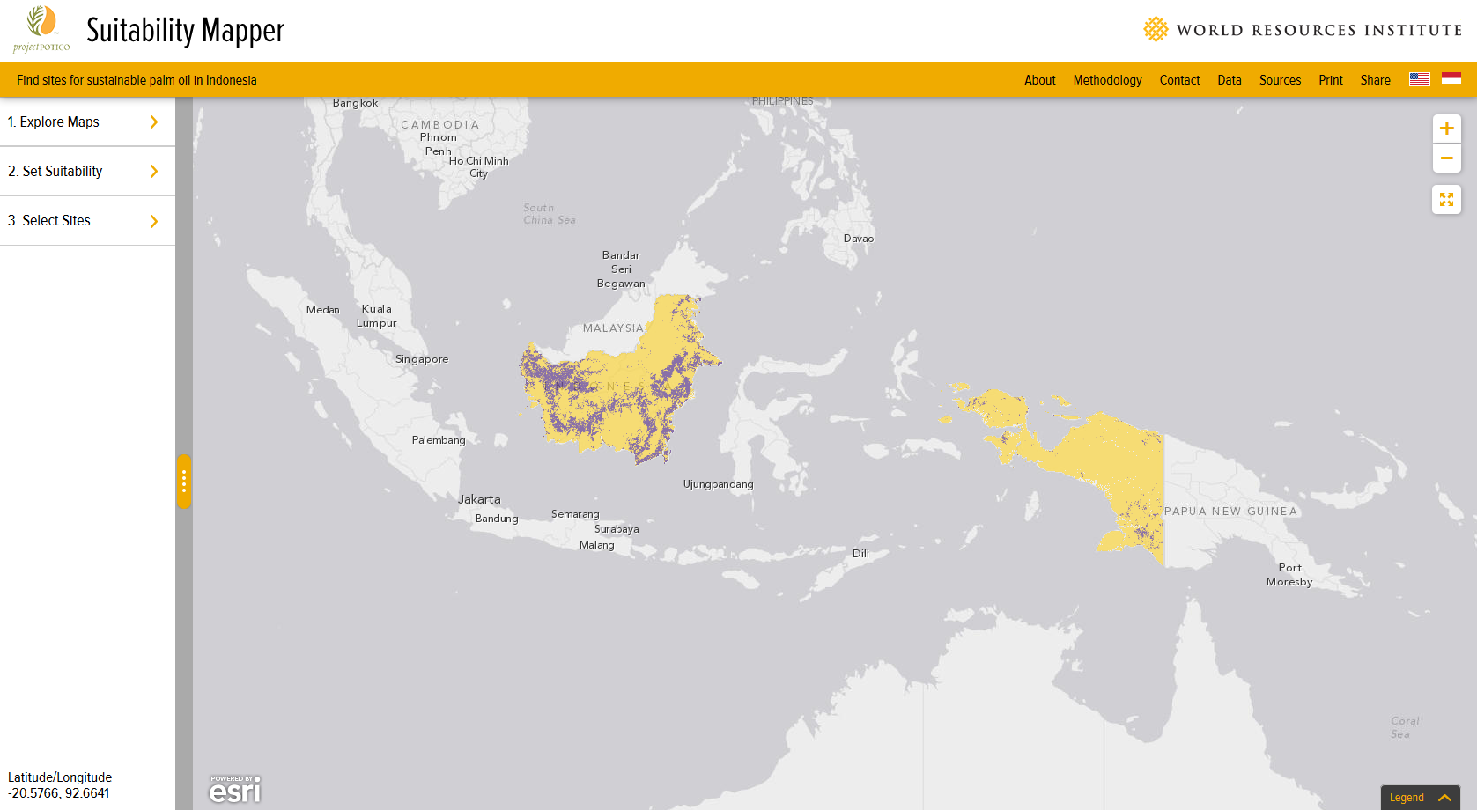Switch language using the US flag icon

click(x=1419, y=79)
